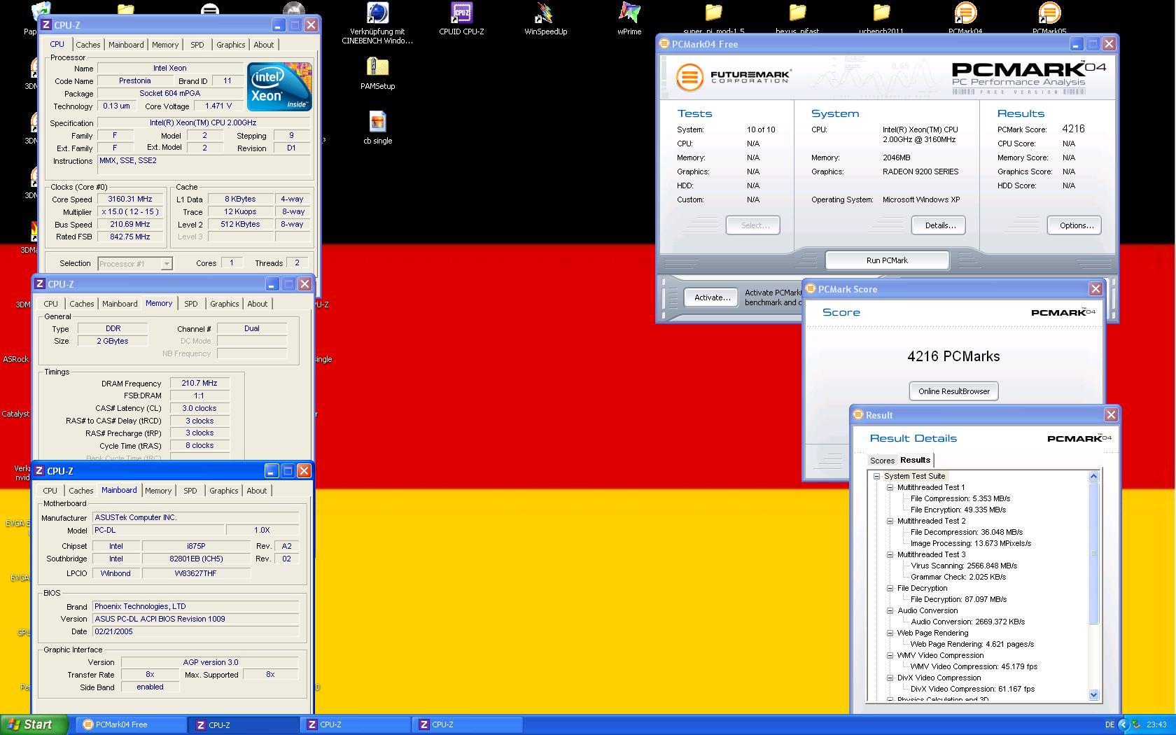
Task: Open the super_pi_mod folder icon
Action: click(x=713, y=13)
